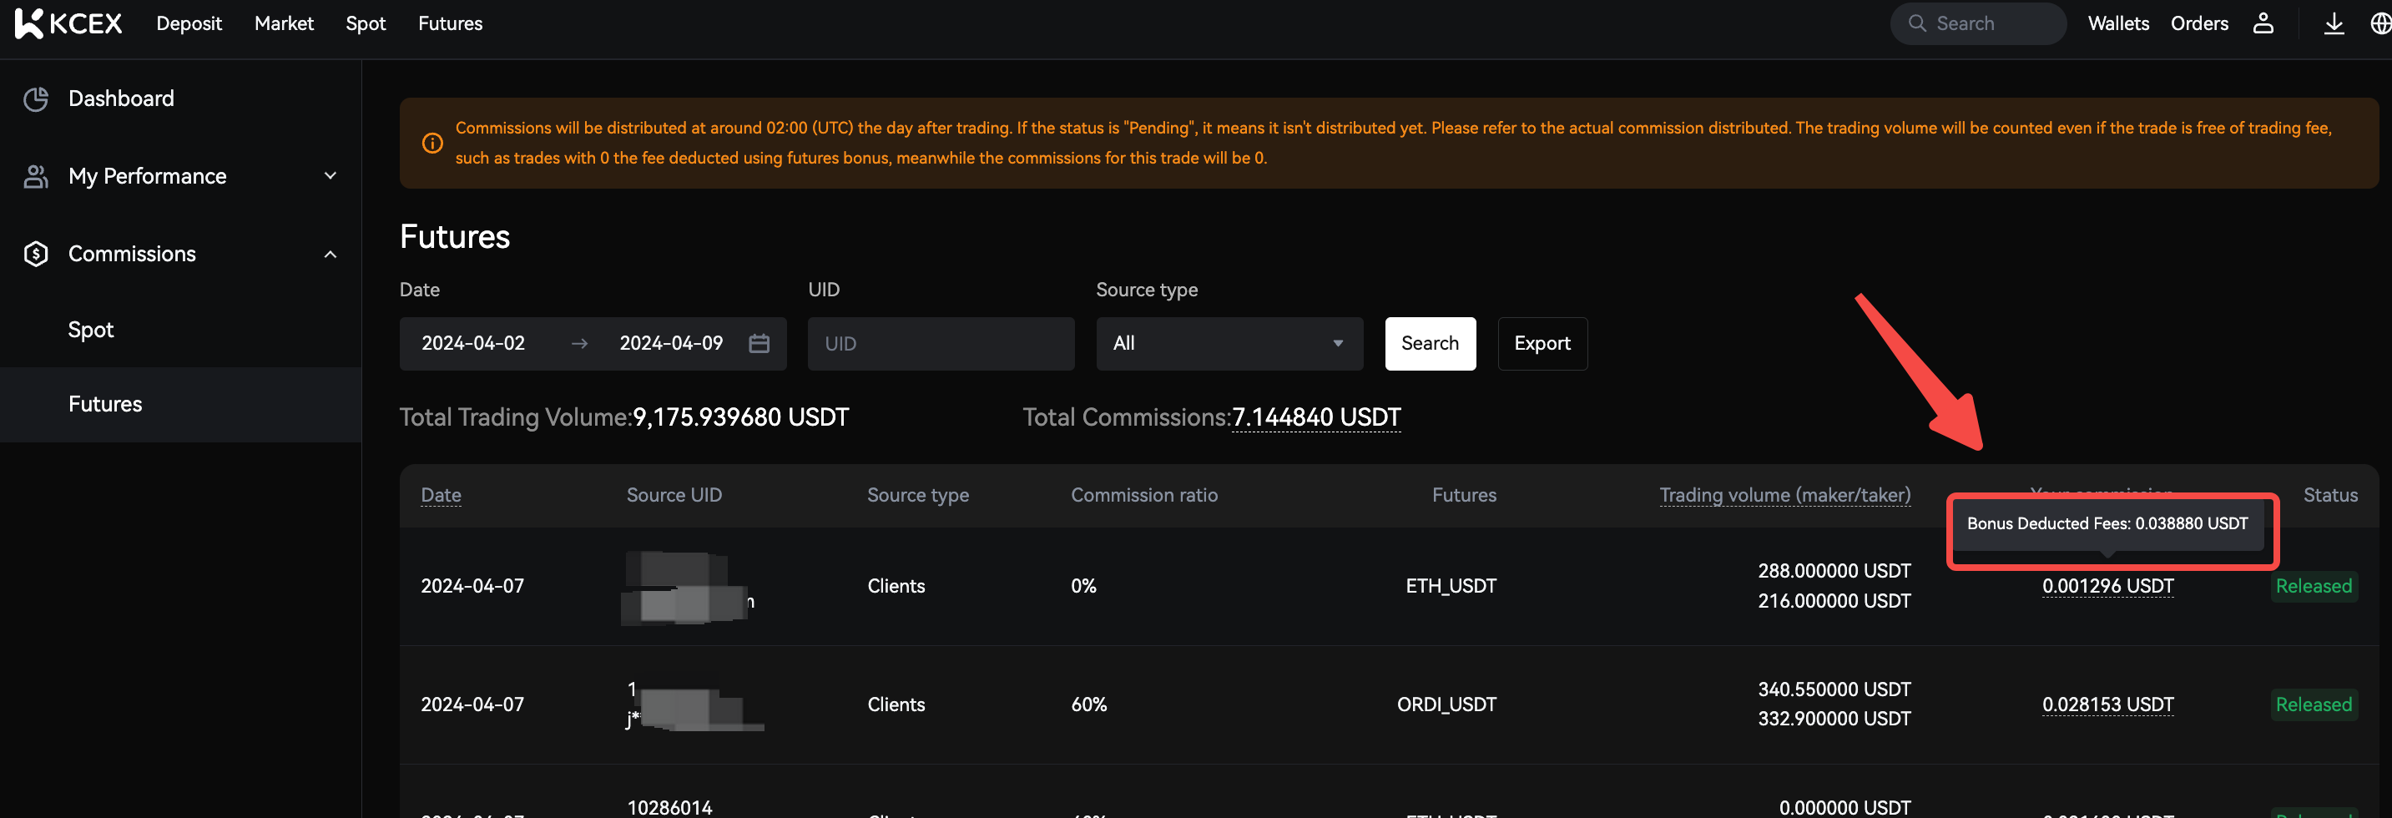
Task: Click the calendar icon in date field
Action: tap(759, 344)
